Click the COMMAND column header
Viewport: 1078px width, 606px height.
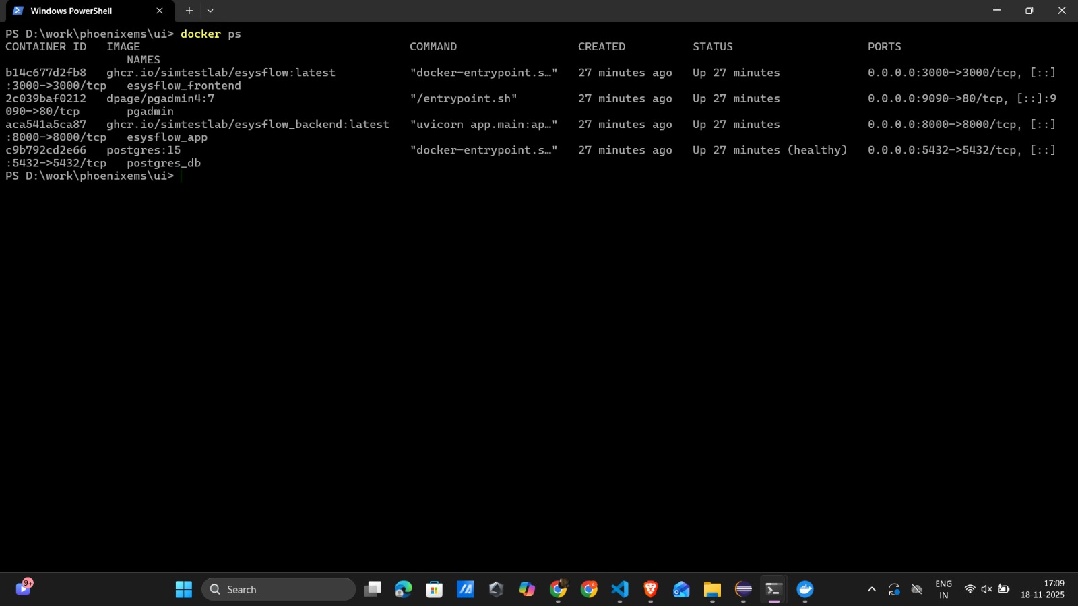click(x=433, y=46)
